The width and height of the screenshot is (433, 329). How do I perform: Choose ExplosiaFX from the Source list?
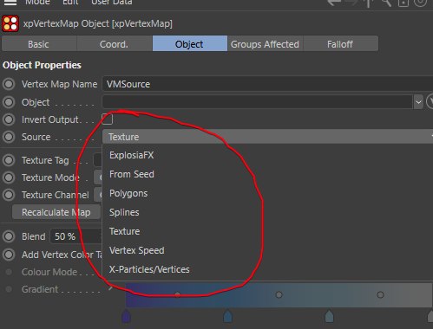(x=131, y=155)
